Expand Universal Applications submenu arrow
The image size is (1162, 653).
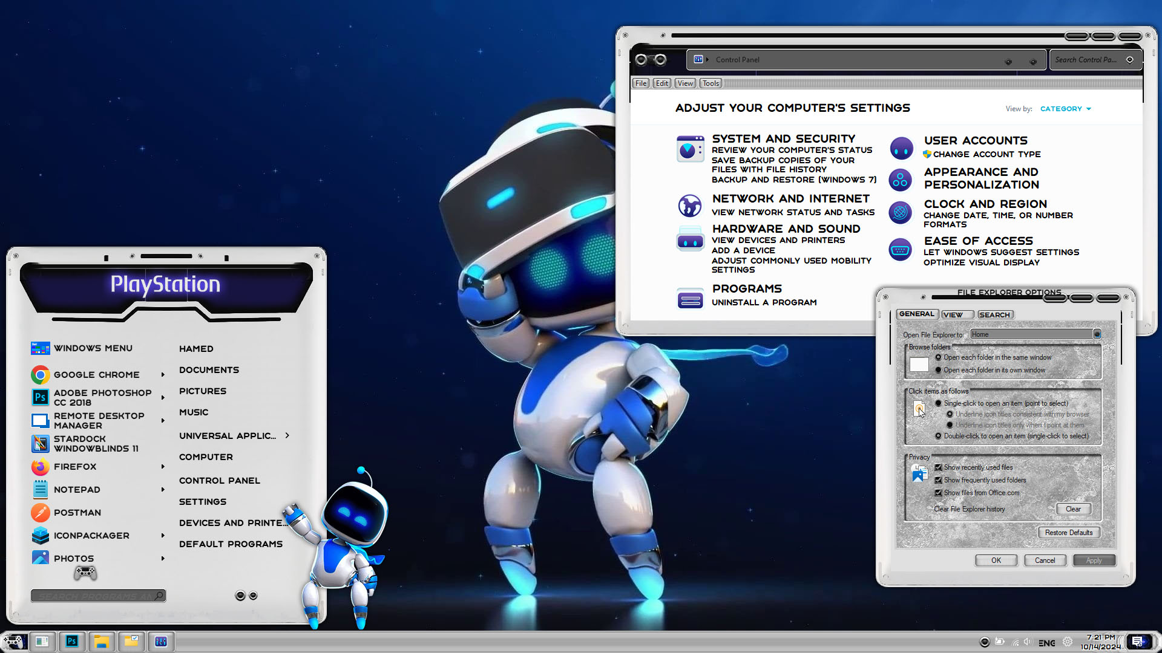click(287, 435)
